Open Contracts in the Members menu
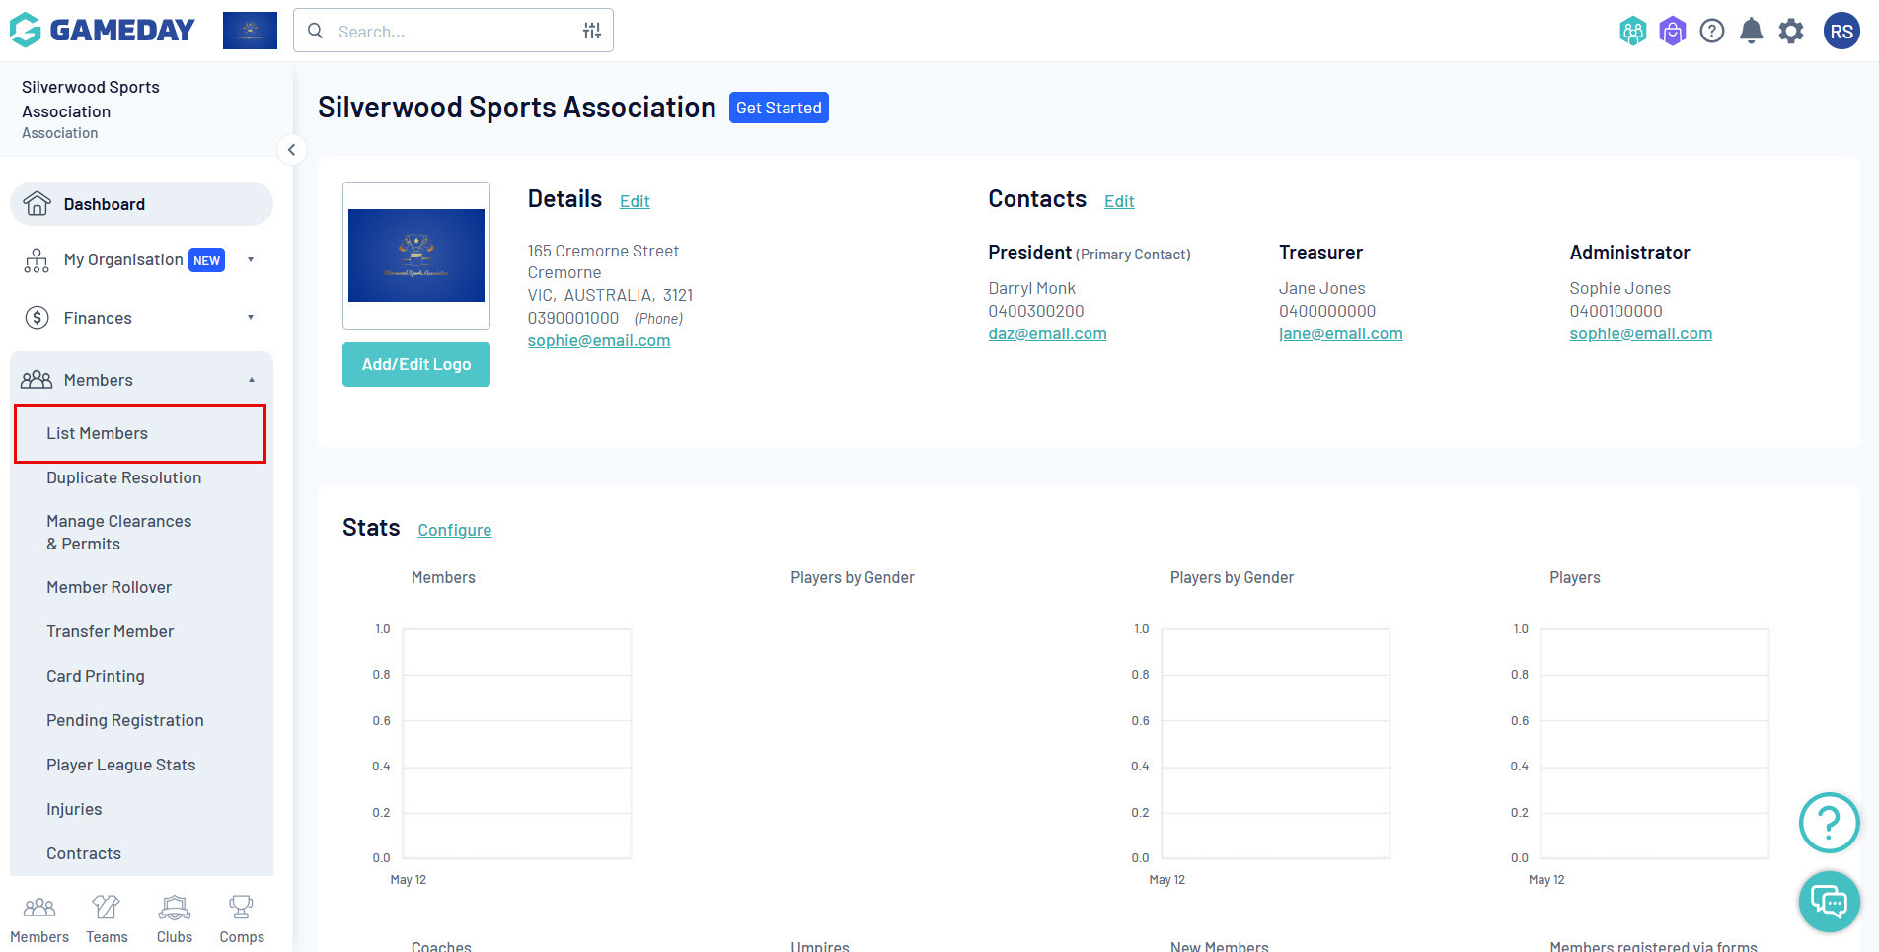 click(84, 853)
